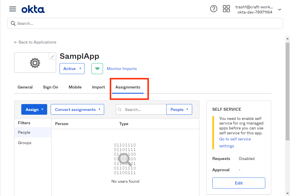Focus the top global Search field
Viewport: 290px width, 196px height.
point(145,23)
